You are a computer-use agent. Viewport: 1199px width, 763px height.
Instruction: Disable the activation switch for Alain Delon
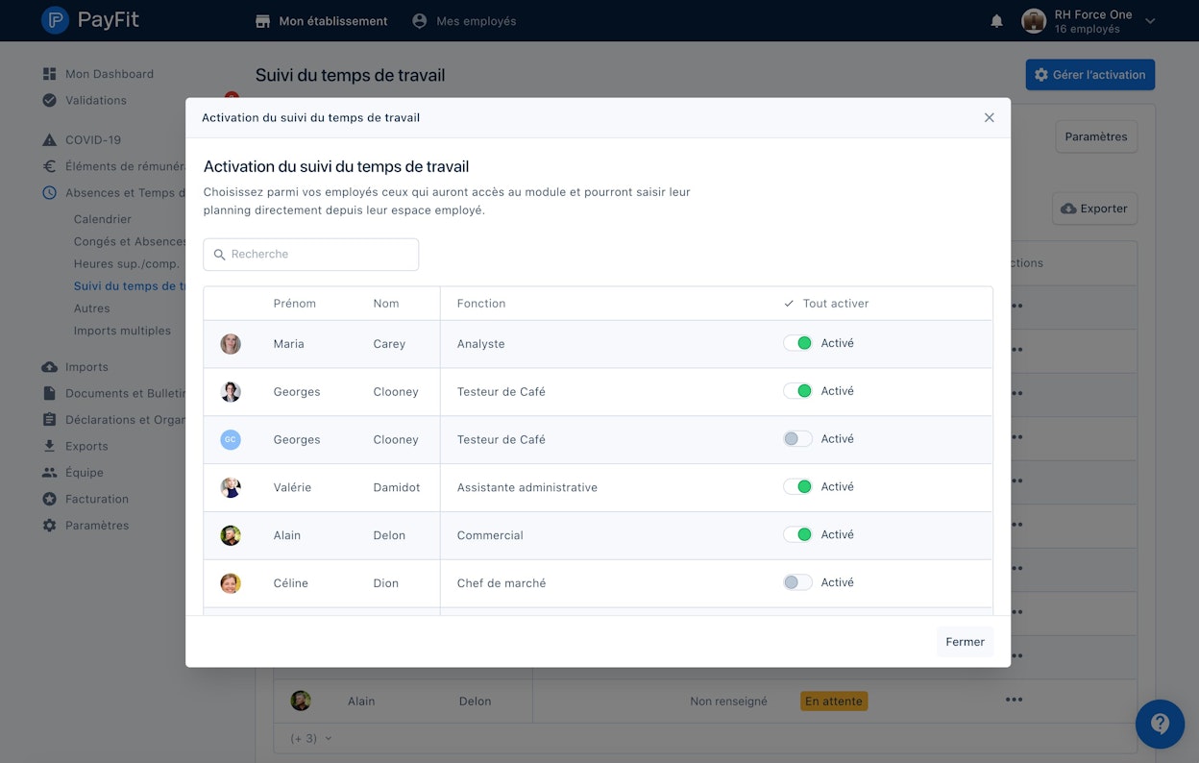[797, 534]
